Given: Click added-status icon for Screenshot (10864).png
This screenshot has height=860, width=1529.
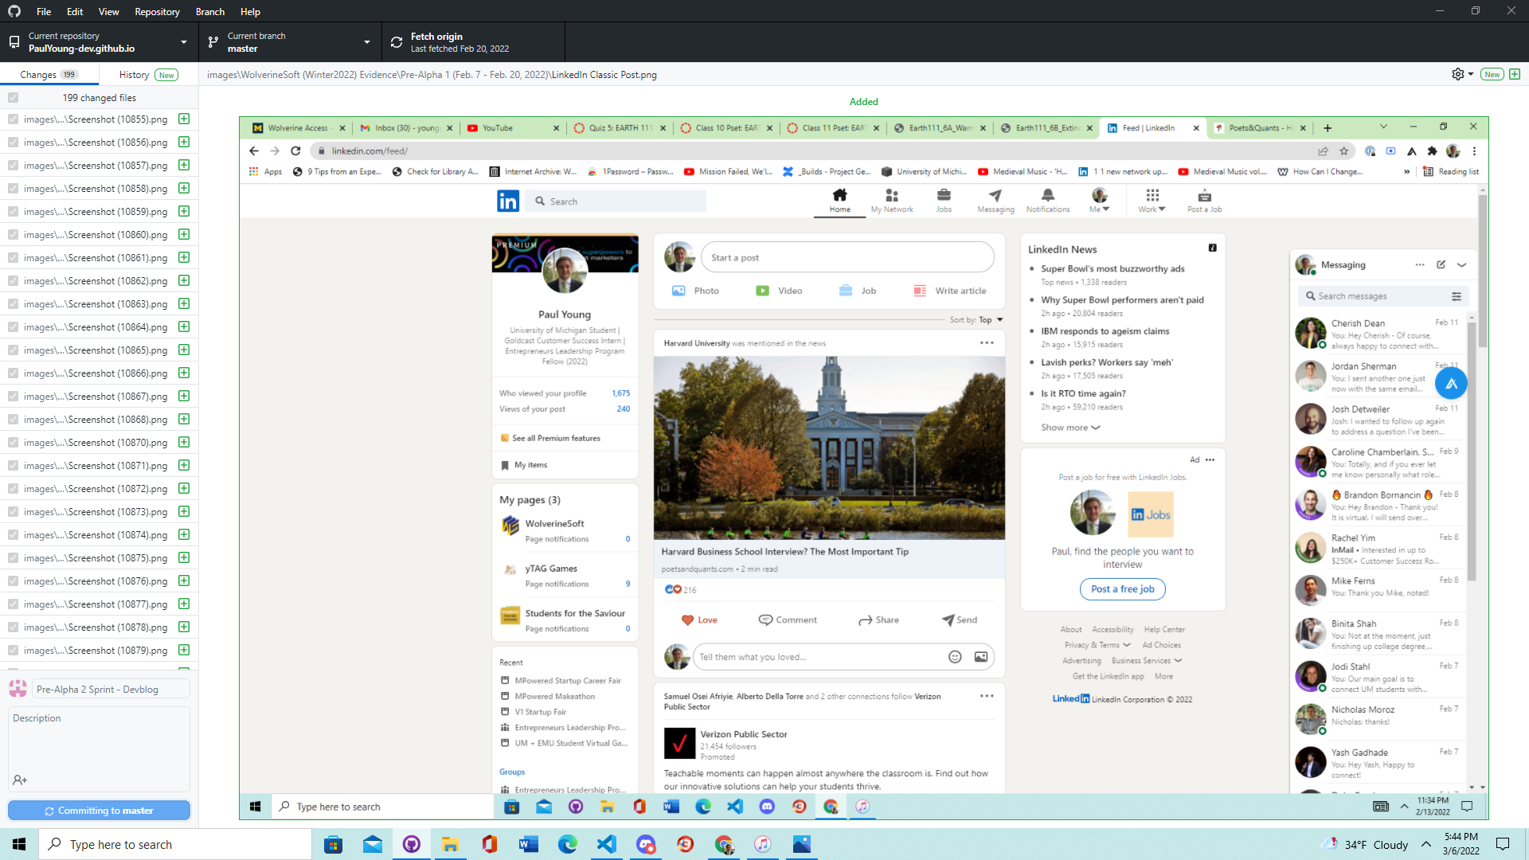Looking at the screenshot, I should (x=184, y=326).
